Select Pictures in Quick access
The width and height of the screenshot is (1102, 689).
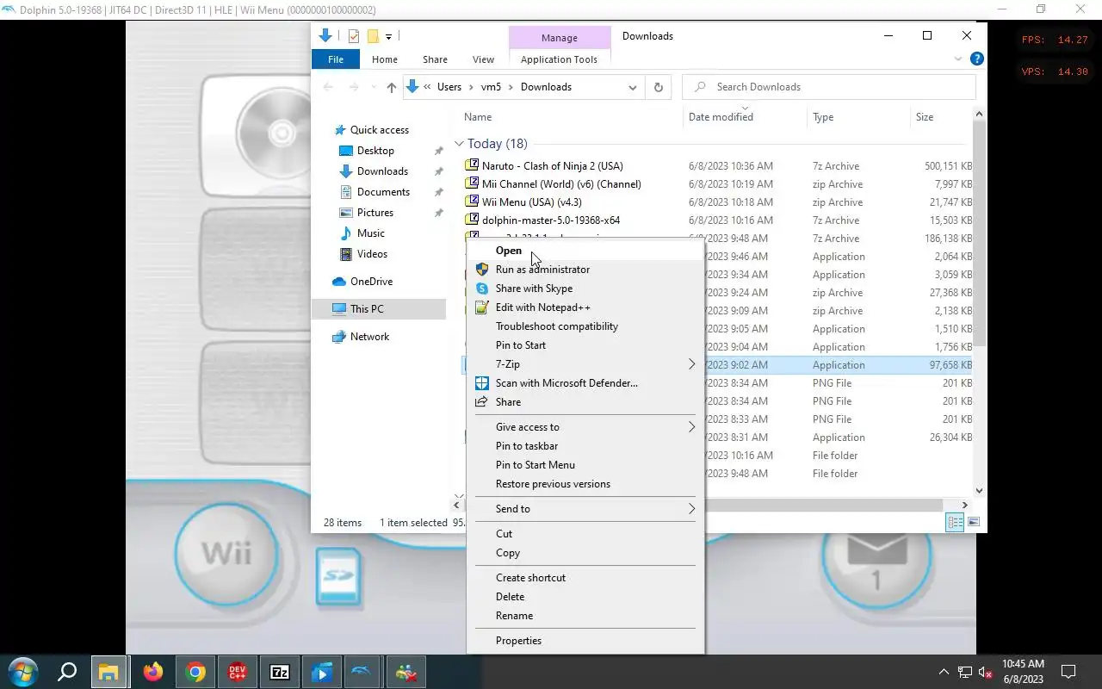click(375, 213)
